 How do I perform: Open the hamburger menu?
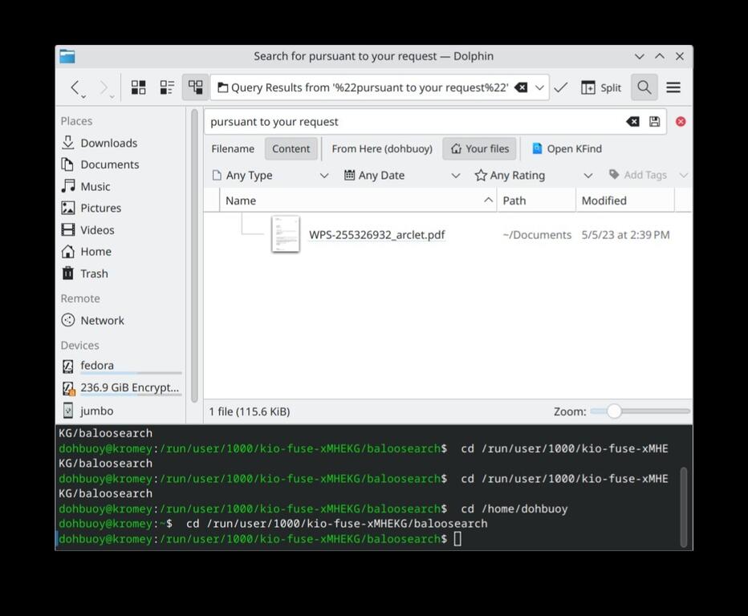673,87
